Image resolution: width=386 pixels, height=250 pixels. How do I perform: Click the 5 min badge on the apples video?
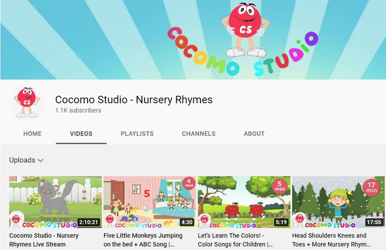(x=280, y=186)
